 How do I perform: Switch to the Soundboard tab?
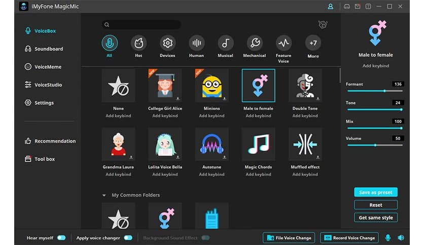coord(49,49)
